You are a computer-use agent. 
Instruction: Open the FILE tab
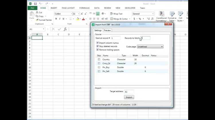[x=32, y=8]
